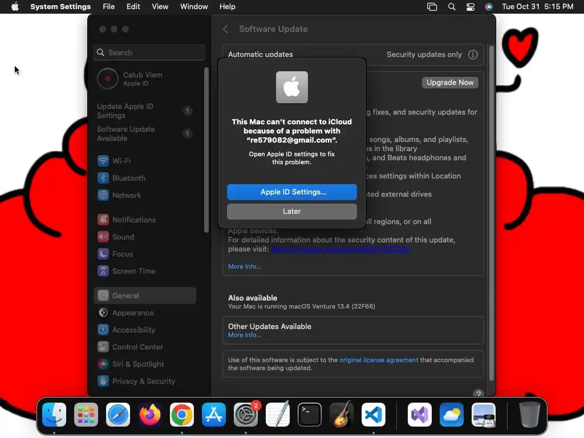Click the Search field in the sidebar
584x438 pixels.
tap(149, 52)
